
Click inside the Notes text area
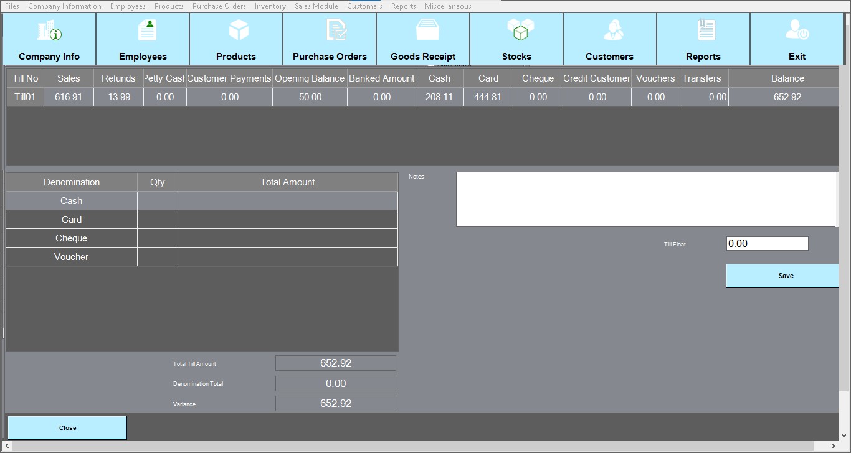click(x=645, y=199)
